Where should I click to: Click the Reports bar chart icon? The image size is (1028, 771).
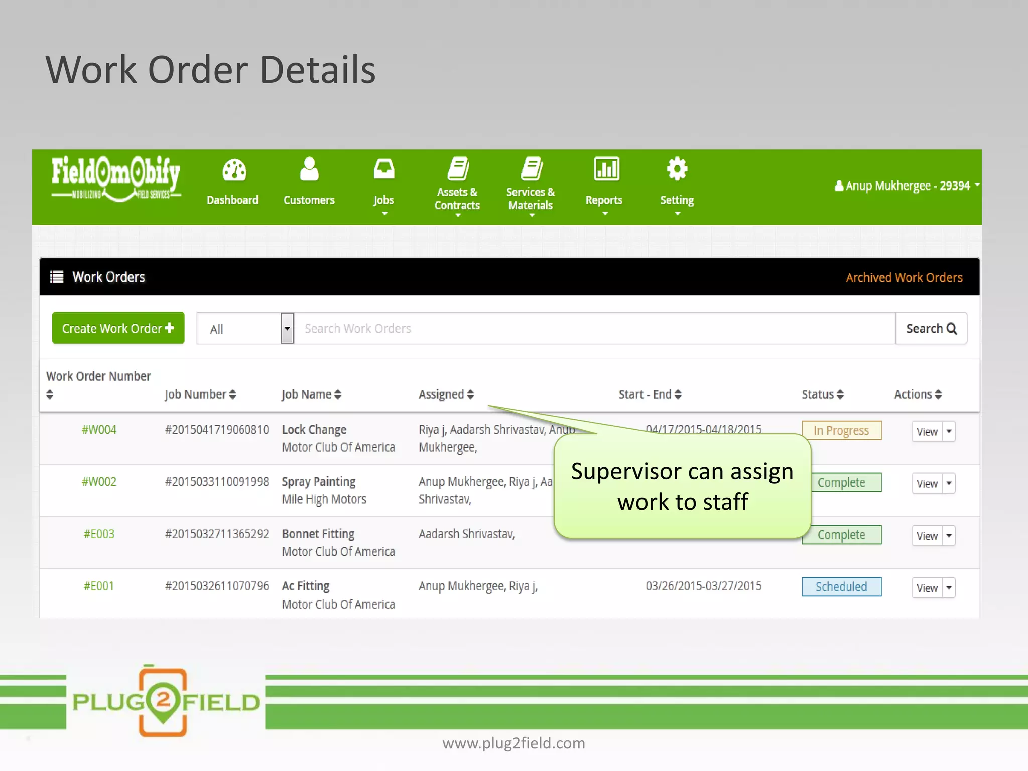(x=606, y=169)
